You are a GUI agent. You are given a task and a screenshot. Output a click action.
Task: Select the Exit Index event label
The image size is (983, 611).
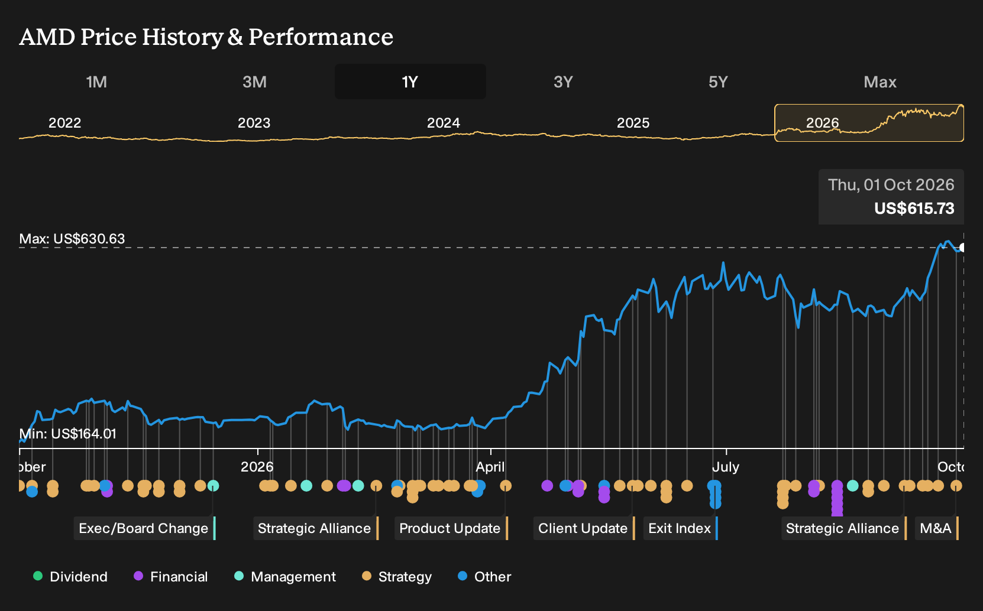click(680, 528)
